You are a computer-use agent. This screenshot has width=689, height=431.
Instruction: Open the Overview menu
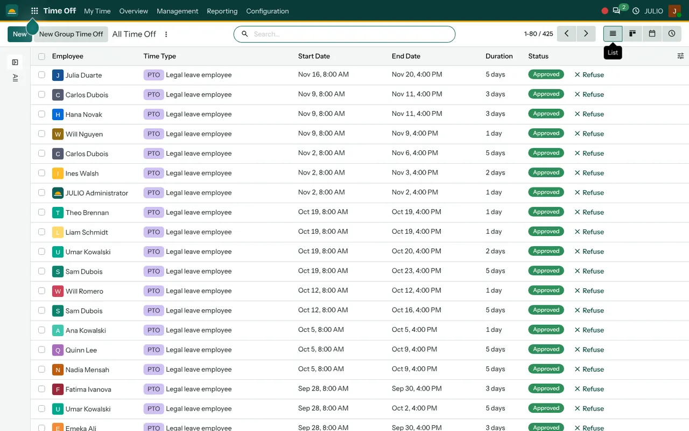pyautogui.click(x=133, y=11)
